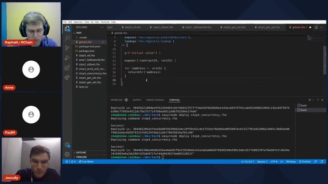The height and width of the screenshot is (184, 328).
Task: Click the Ln 18, Col 1 cursor position
Action: [248, 162]
